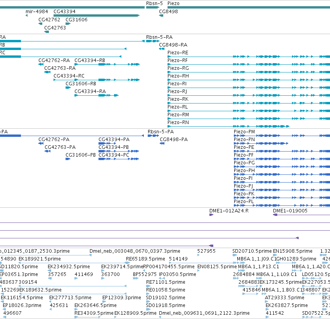Click protein Piezo-PK

point(244,194)
